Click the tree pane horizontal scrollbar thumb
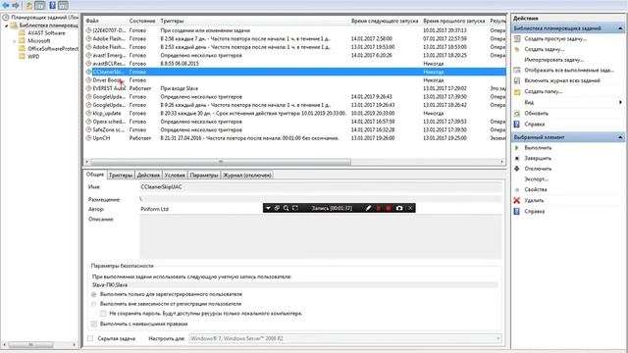The width and height of the screenshot is (628, 353). point(30,344)
